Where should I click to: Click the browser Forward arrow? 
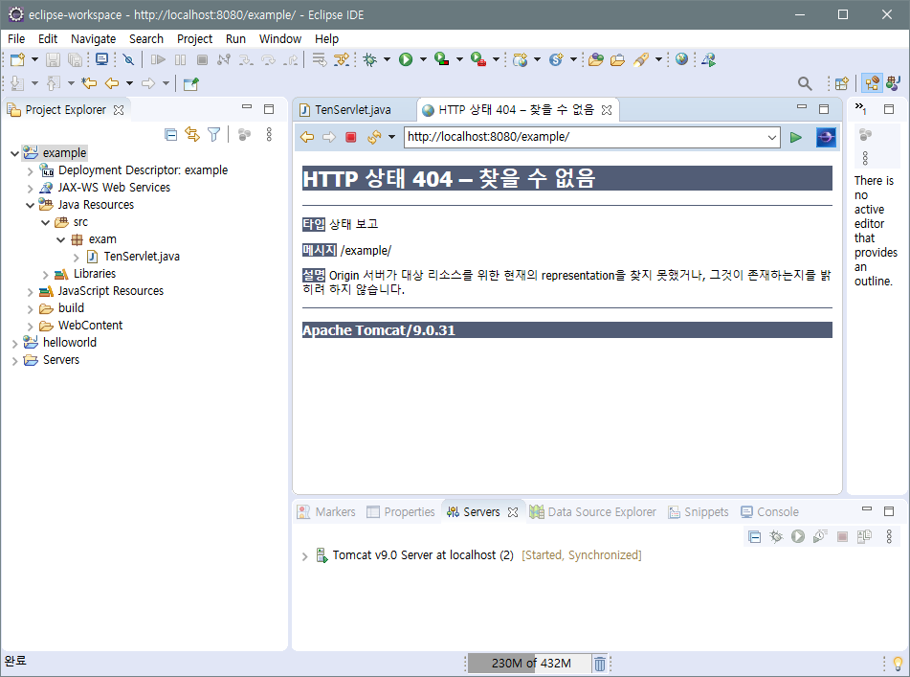(x=329, y=137)
